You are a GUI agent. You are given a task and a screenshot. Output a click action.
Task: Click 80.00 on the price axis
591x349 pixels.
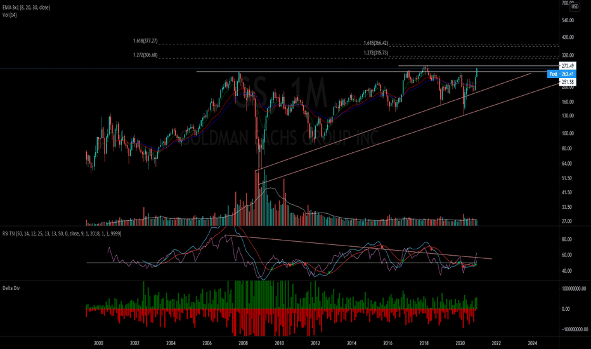[568, 148]
